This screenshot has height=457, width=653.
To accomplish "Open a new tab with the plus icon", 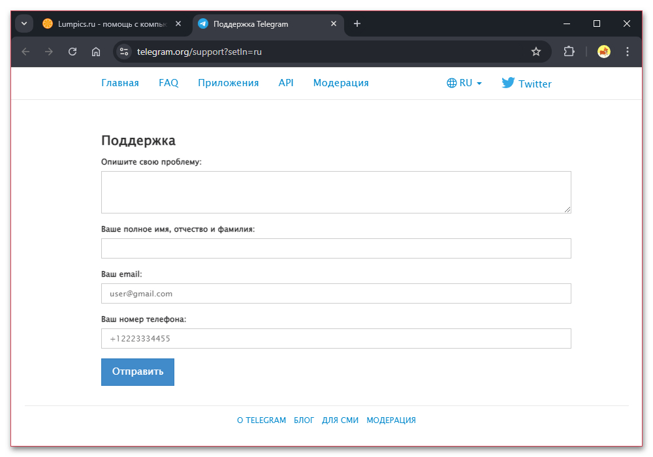I will click(x=357, y=24).
